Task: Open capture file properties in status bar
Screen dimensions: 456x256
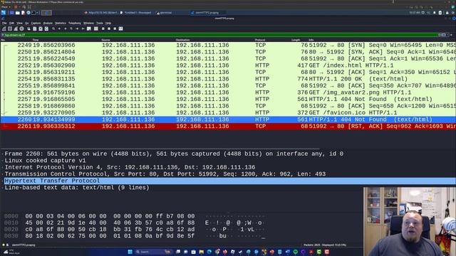Action: coord(8,245)
